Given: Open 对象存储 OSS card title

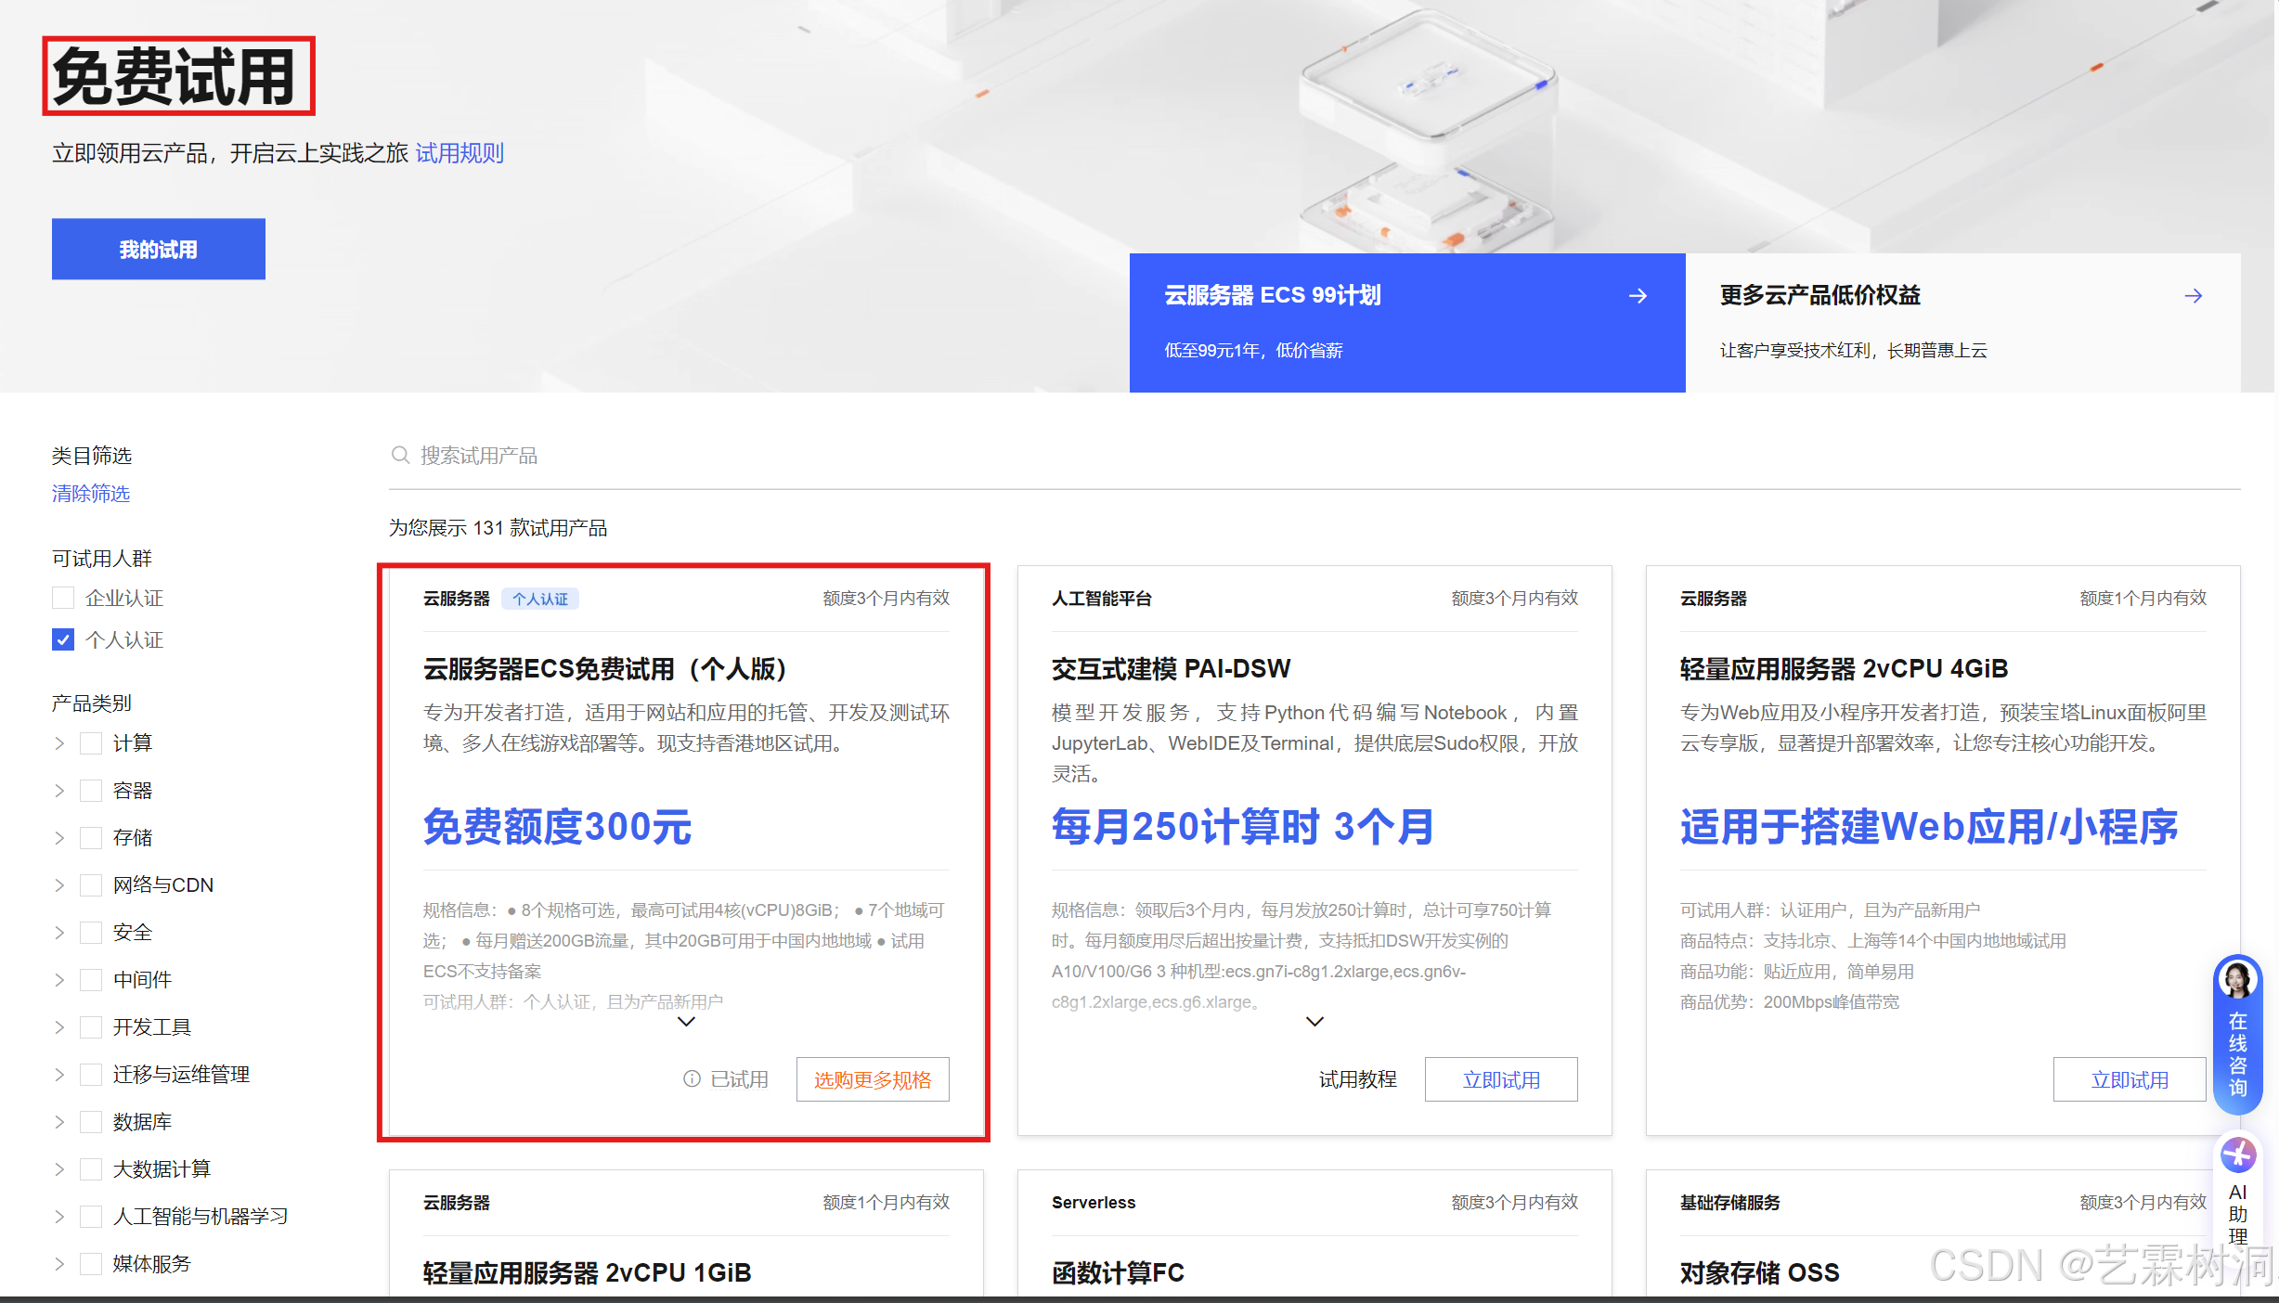Looking at the screenshot, I should 1760,1272.
